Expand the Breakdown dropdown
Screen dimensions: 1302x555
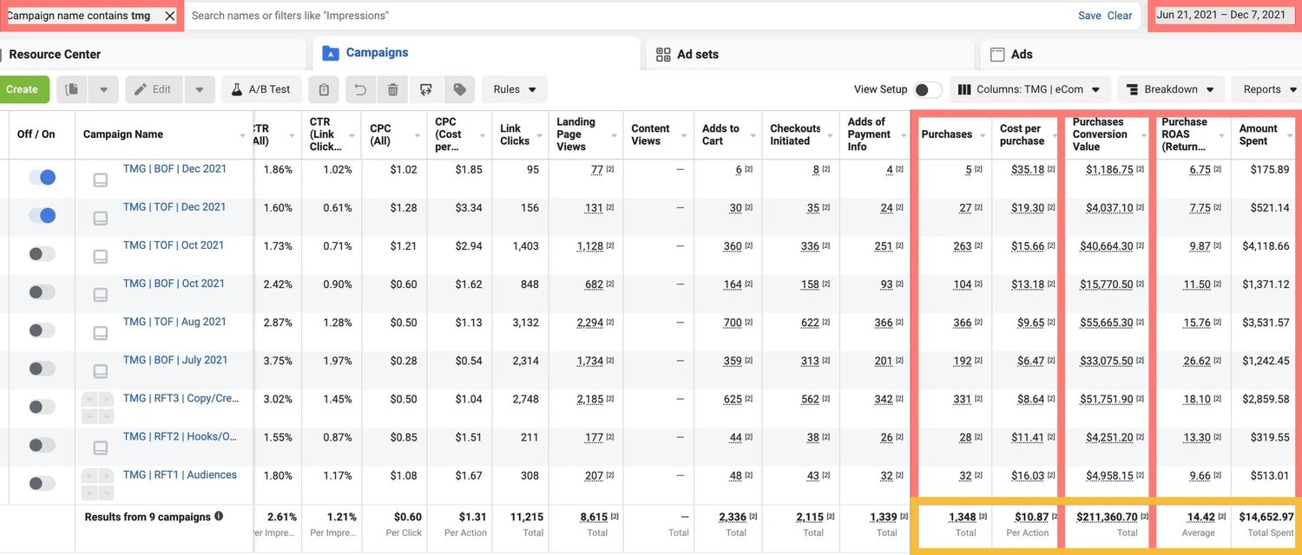point(1171,89)
